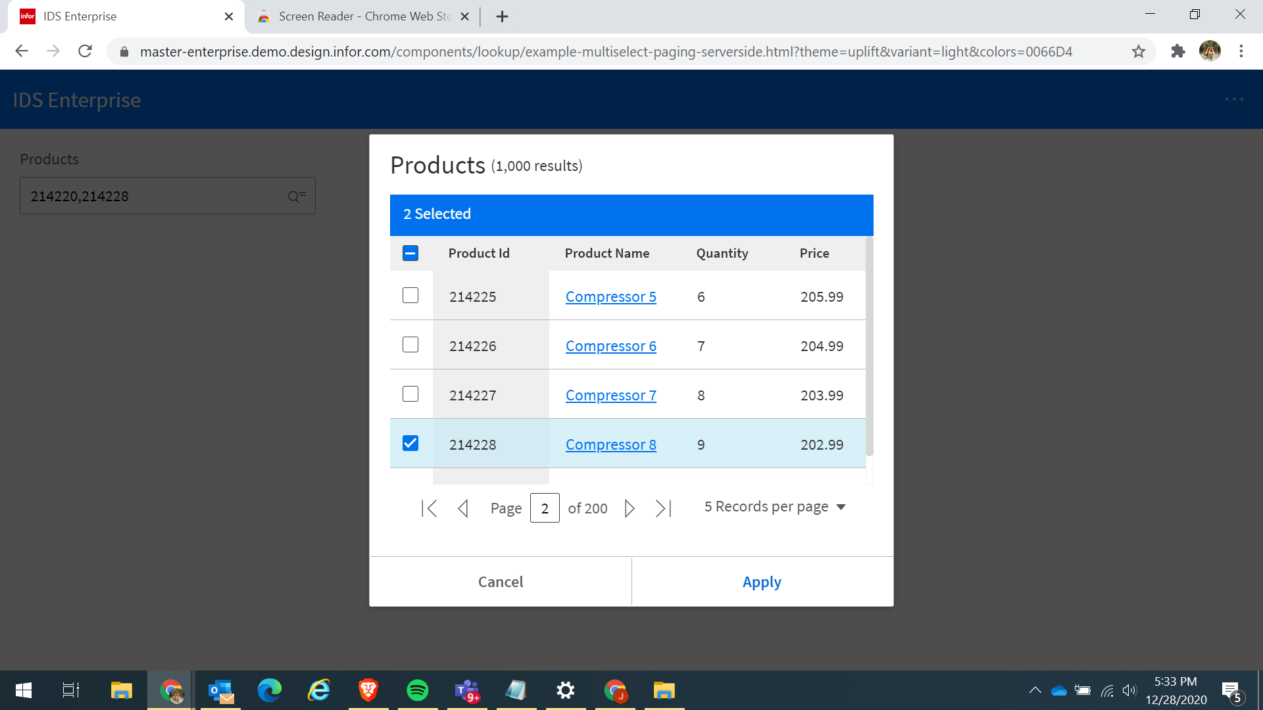Apply the selected products
Screen dimensions: 1263x710
(x=762, y=582)
